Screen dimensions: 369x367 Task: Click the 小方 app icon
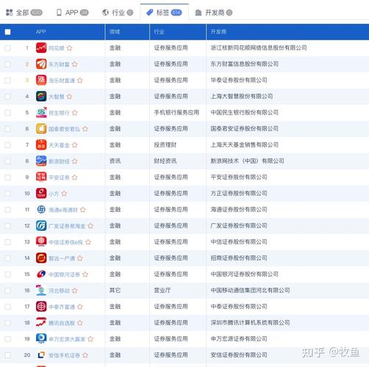(x=41, y=193)
